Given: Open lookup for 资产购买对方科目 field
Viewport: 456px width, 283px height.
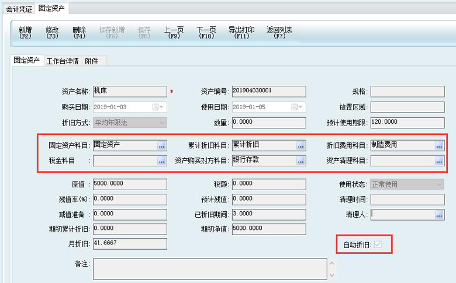Looking at the screenshot, I should (300, 160).
